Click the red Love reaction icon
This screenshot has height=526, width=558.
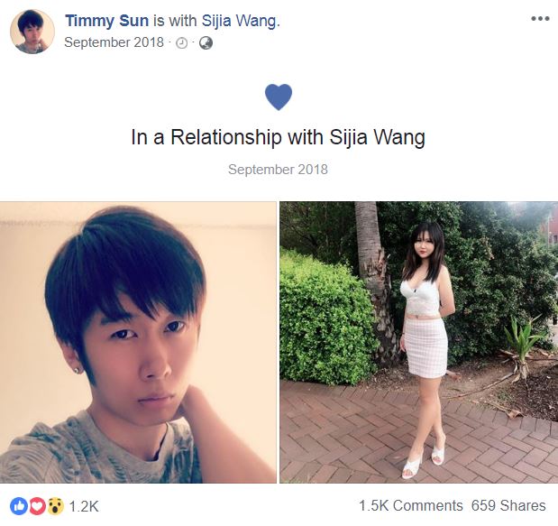37,506
